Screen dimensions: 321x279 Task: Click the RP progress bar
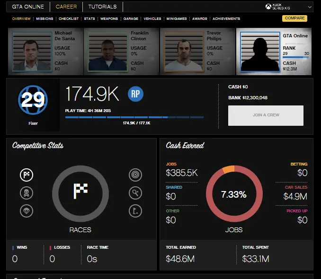pyautogui.click(x=134, y=117)
